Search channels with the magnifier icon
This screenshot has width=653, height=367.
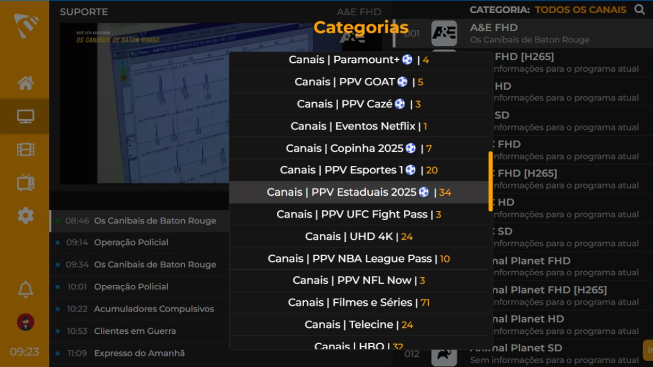click(639, 10)
